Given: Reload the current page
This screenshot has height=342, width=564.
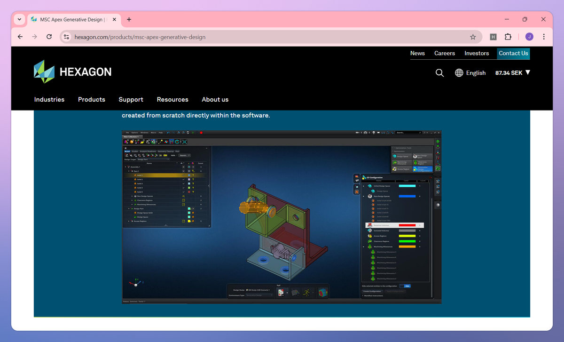Looking at the screenshot, I should coord(49,37).
